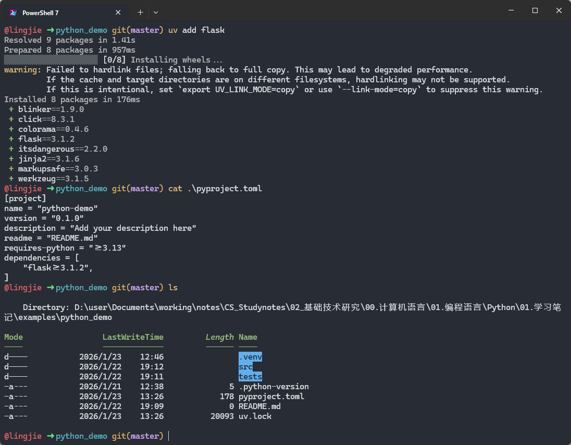This screenshot has width=571, height=445.
Task: Click the PowerShell icon in the tab
Action: click(x=13, y=13)
